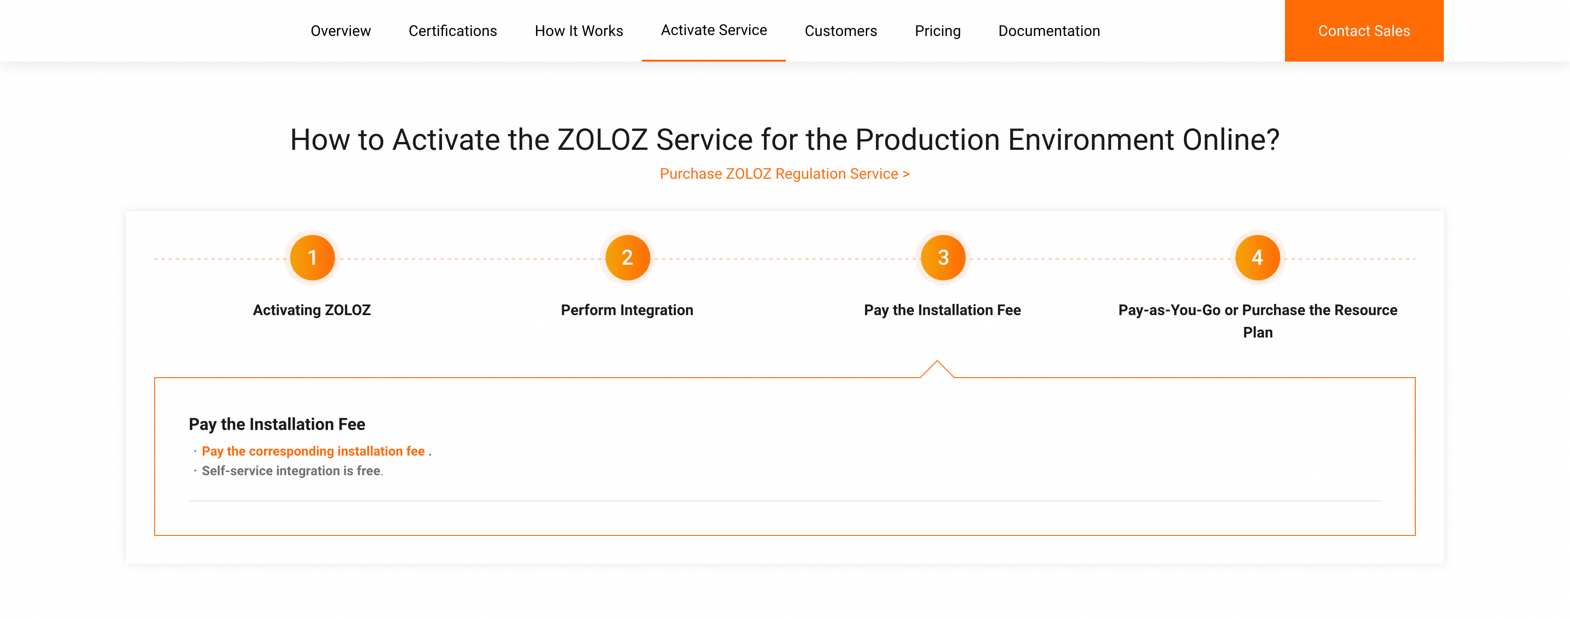The height and width of the screenshot is (619, 1570).
Task: Open the Pricing tab
Action: tap(937, 31)
